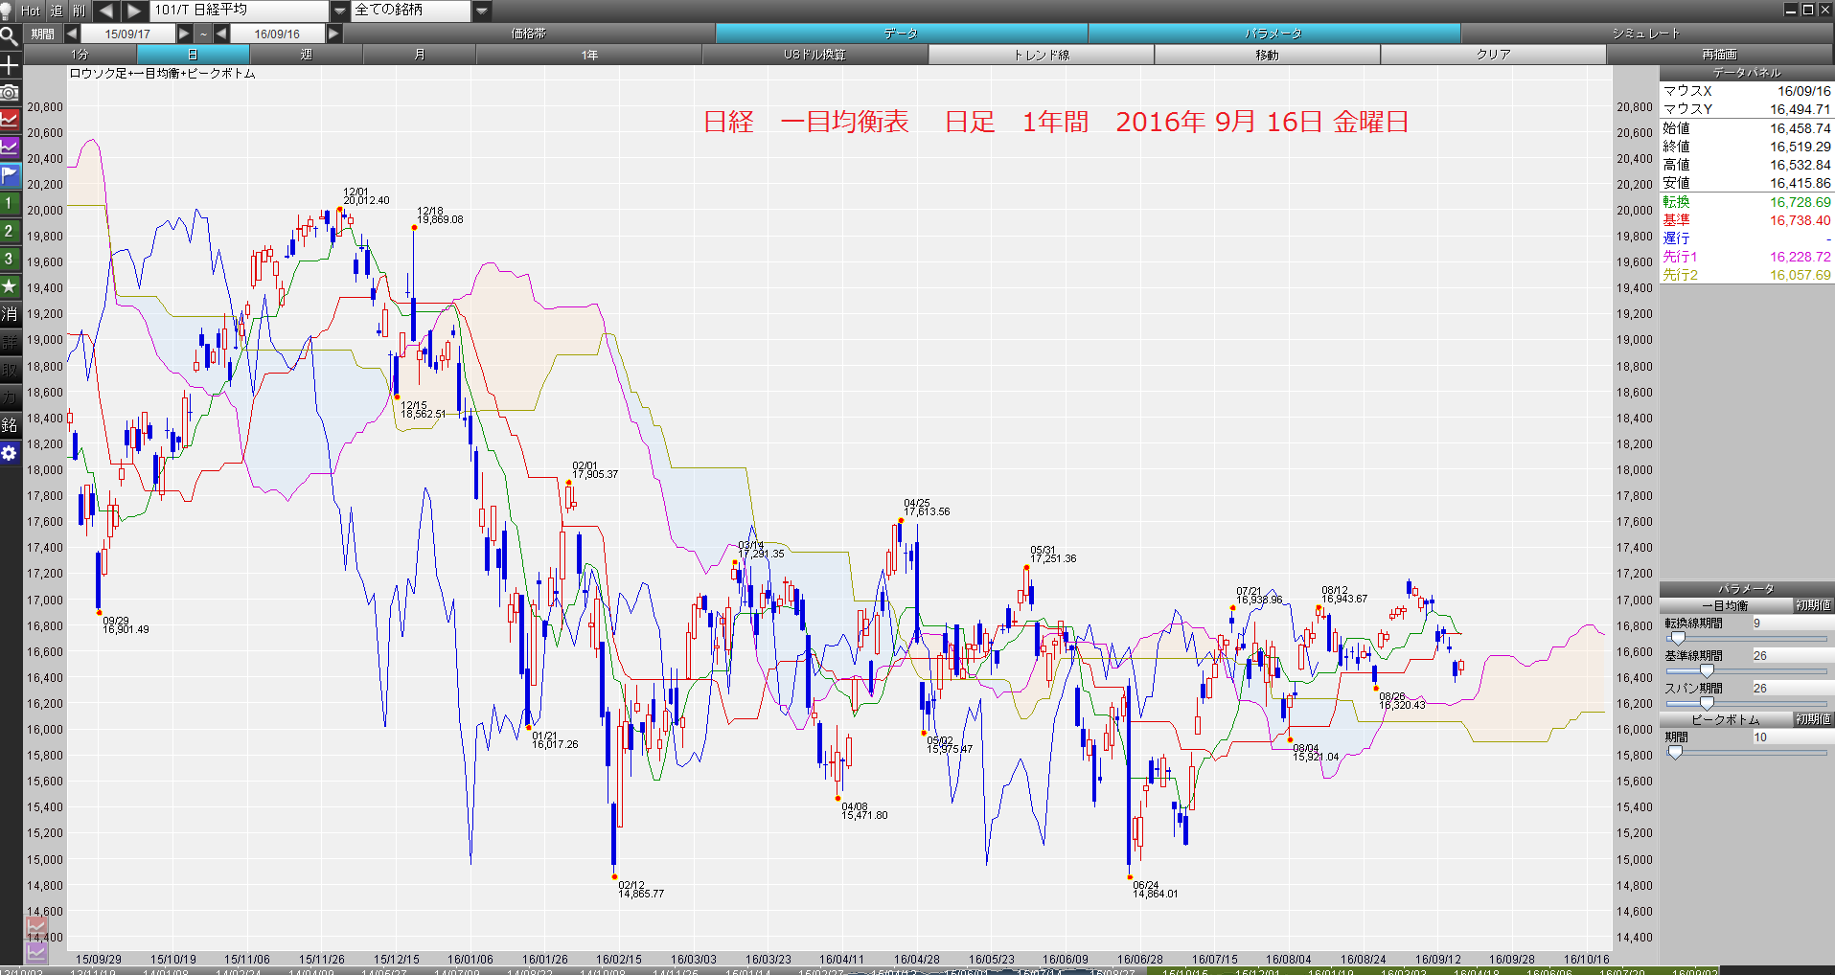The image size is (1835, 975).
Task: Click the 詳 details icon
Action: [x=10, y=342]
